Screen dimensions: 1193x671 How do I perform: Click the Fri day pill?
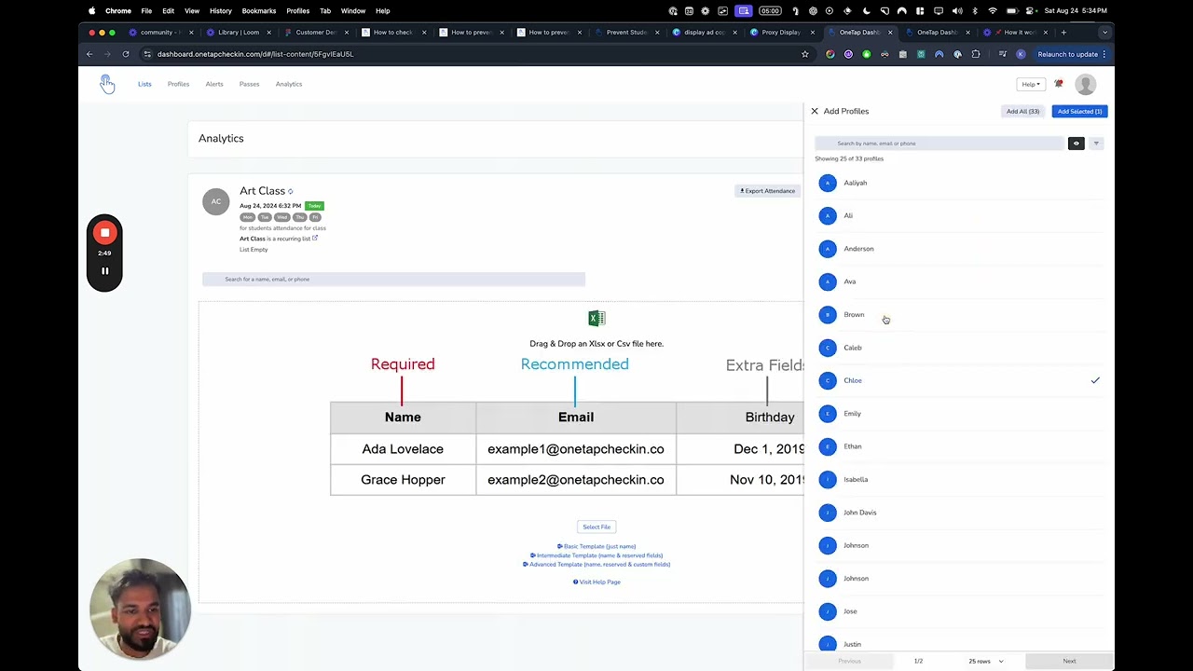pyautogui.click(x=315, y=217)
